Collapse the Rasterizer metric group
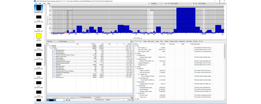Viewport: 261px width, 104px height. pos(137,69)
